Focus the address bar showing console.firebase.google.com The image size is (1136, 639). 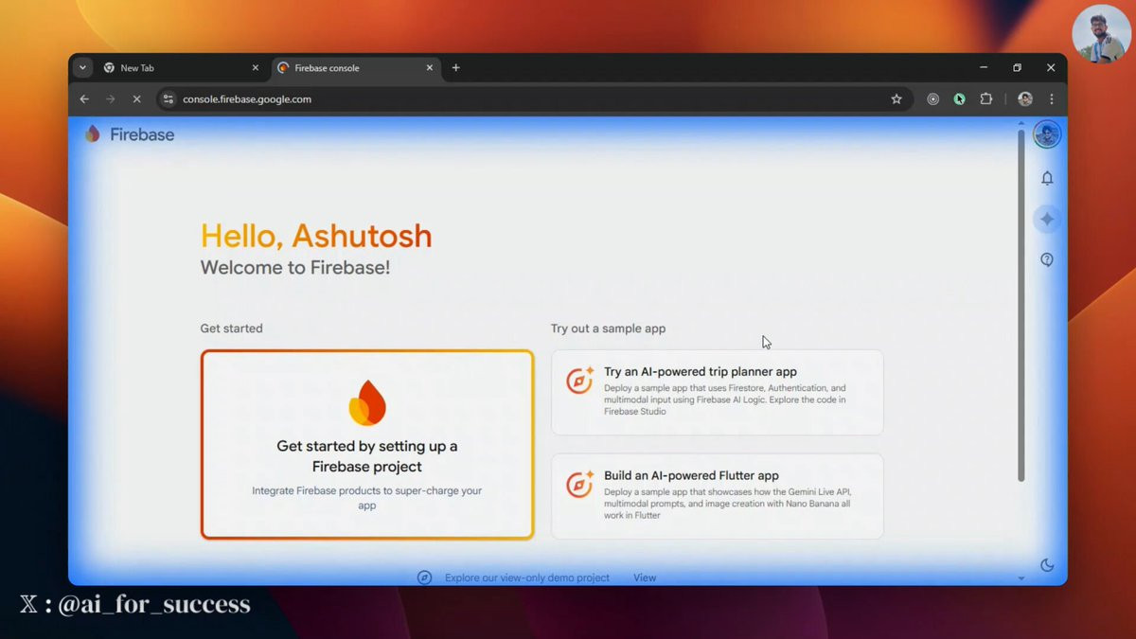tap(533, 98)
